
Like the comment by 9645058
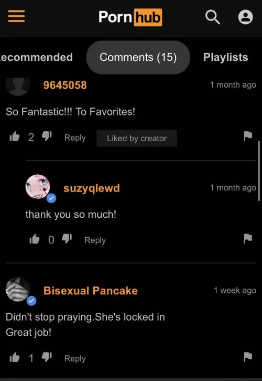tap(15, 136)
